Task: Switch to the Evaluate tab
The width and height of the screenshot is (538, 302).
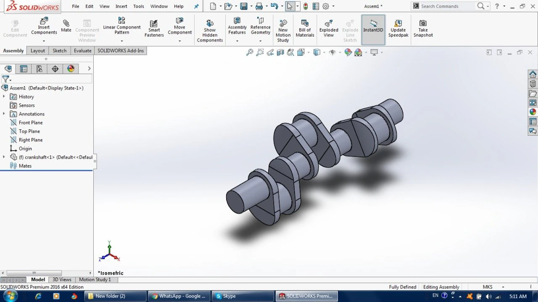Action: pyautogui.click(x=83, y=51)
